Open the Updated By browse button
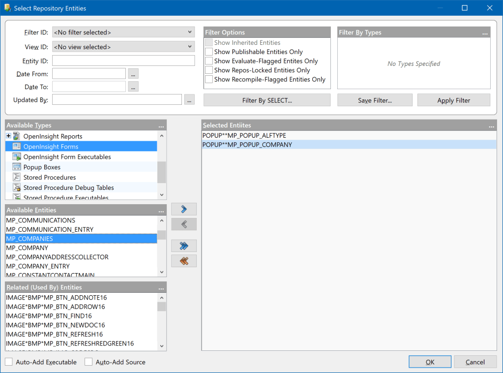This screenshot has width=503, height=373. pos(189,99)
